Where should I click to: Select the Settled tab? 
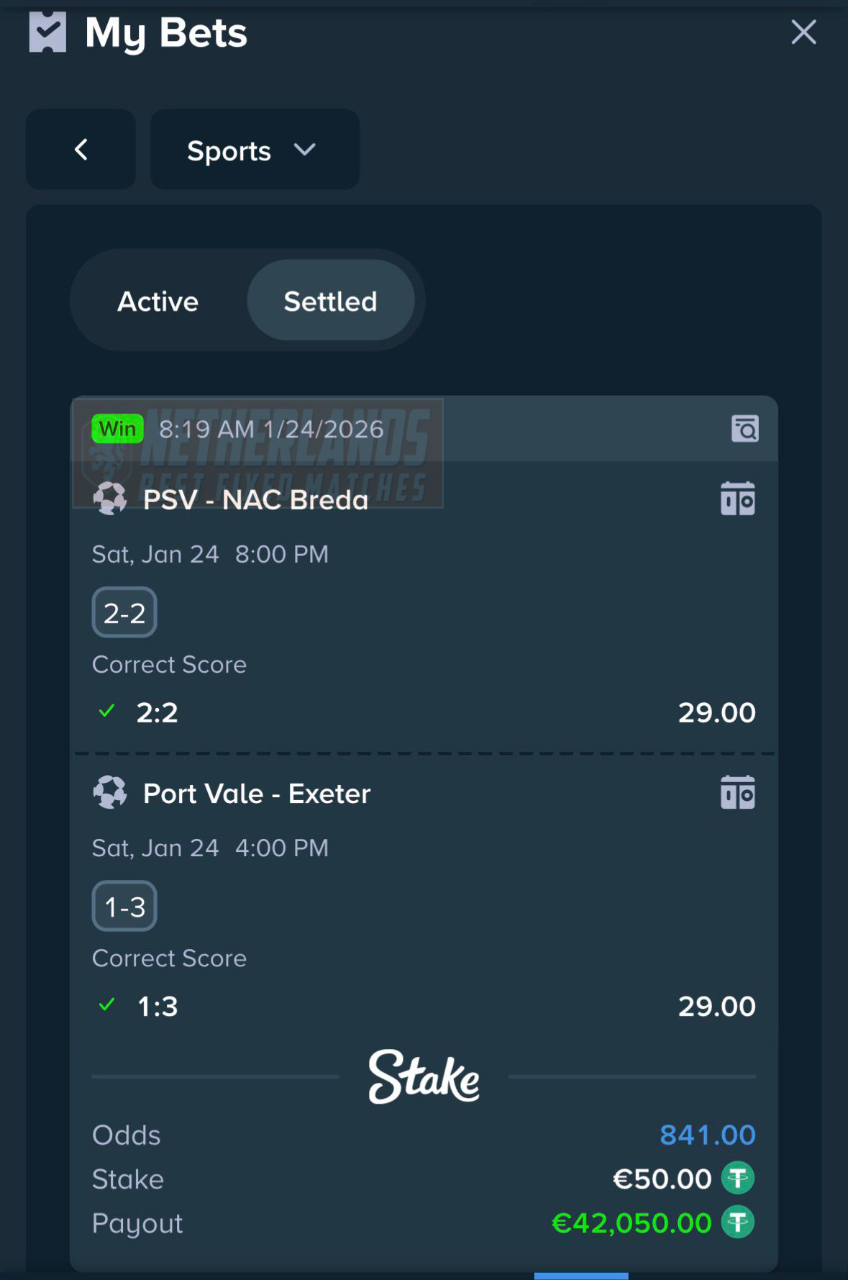point(331,301)
